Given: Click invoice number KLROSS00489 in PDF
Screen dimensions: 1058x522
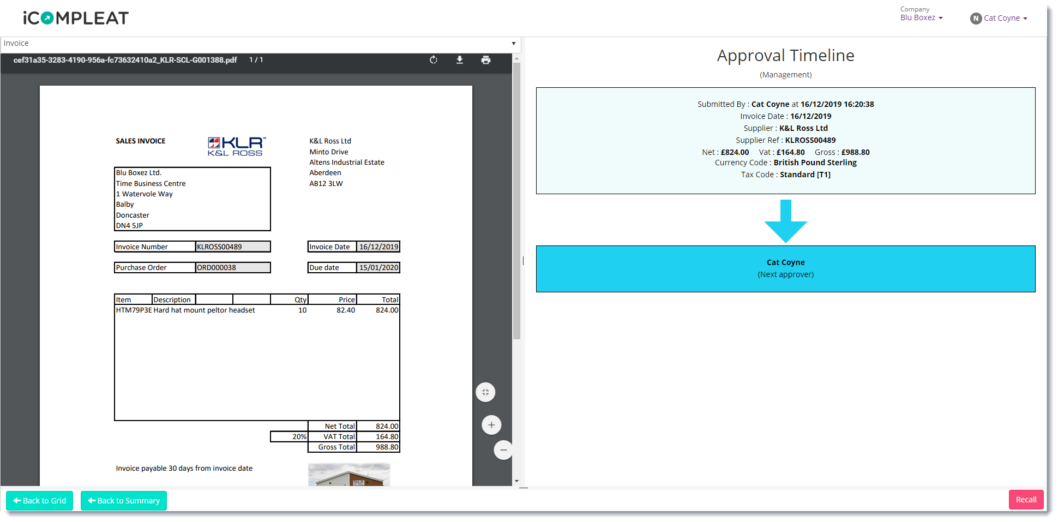Looking at the screenshot, I should pyautogui.click(x=233, y=247).
